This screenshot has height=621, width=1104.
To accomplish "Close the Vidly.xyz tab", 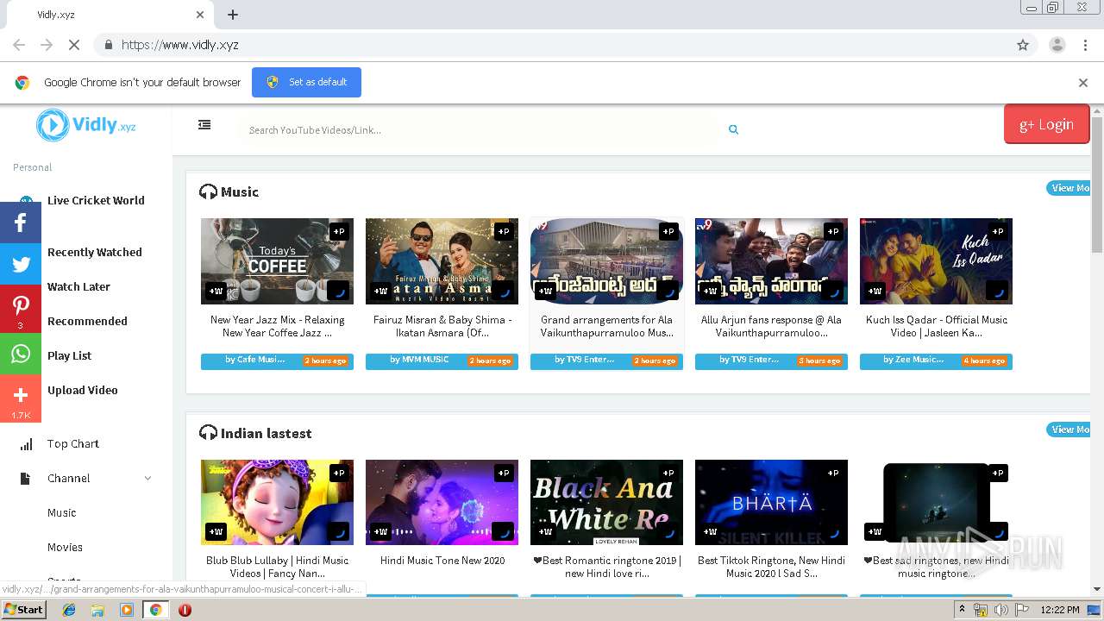I will click(x=200, y=15).
